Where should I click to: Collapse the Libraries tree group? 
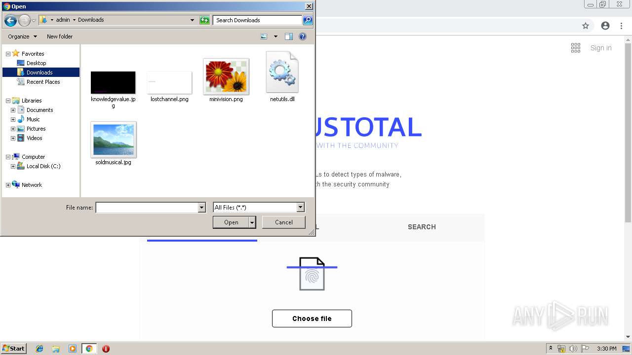pyautogui.click(x=8, y=101)
